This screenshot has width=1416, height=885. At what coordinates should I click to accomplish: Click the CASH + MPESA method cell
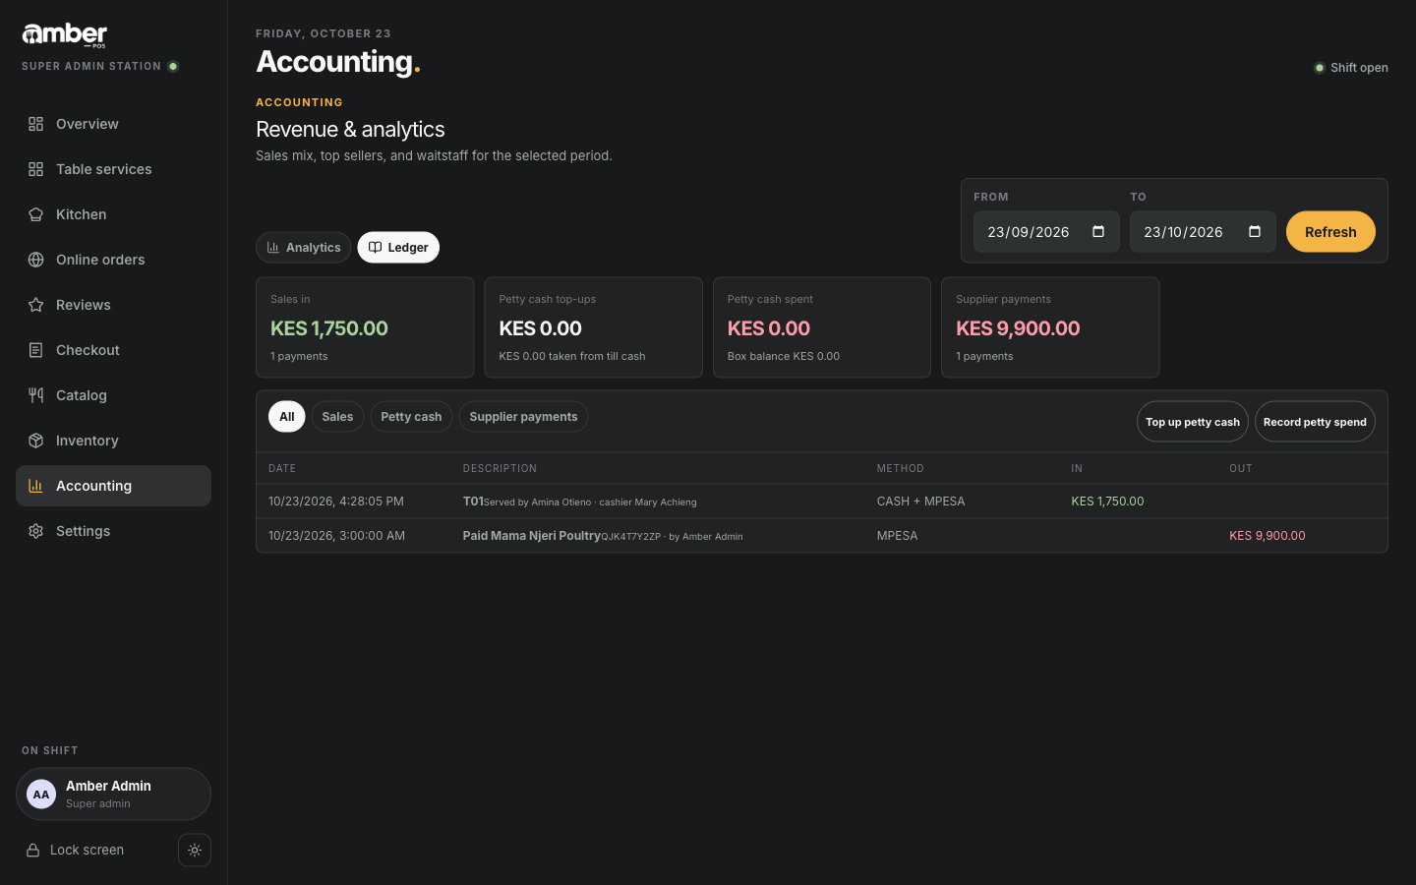point(920,501)
